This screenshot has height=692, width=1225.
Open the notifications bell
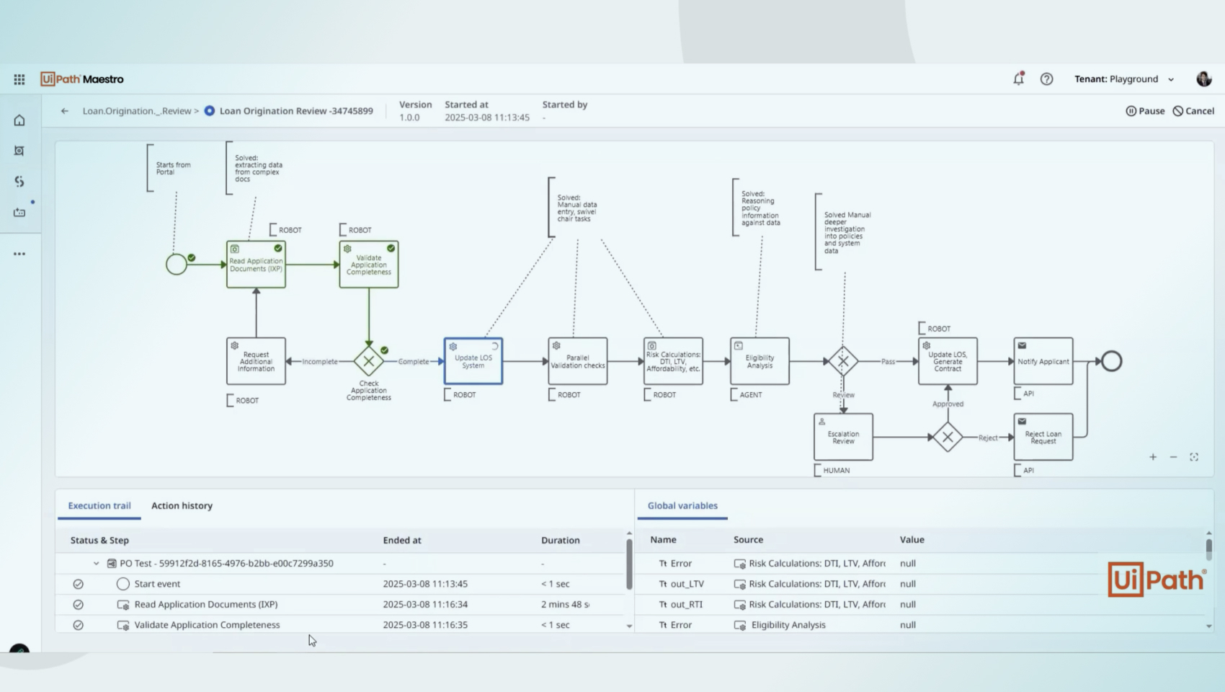click(1018, 79)
